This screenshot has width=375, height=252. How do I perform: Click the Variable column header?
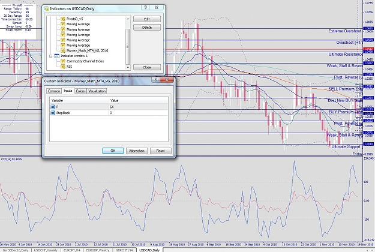(79, 101)
